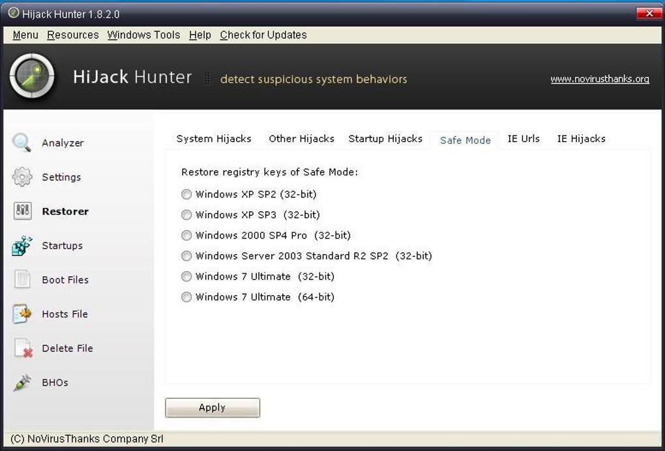Viewport: 665px width, 451px height.
Task: Select Windows 2000 SP4 Pro radio button
Action: [x=186, y=235]
